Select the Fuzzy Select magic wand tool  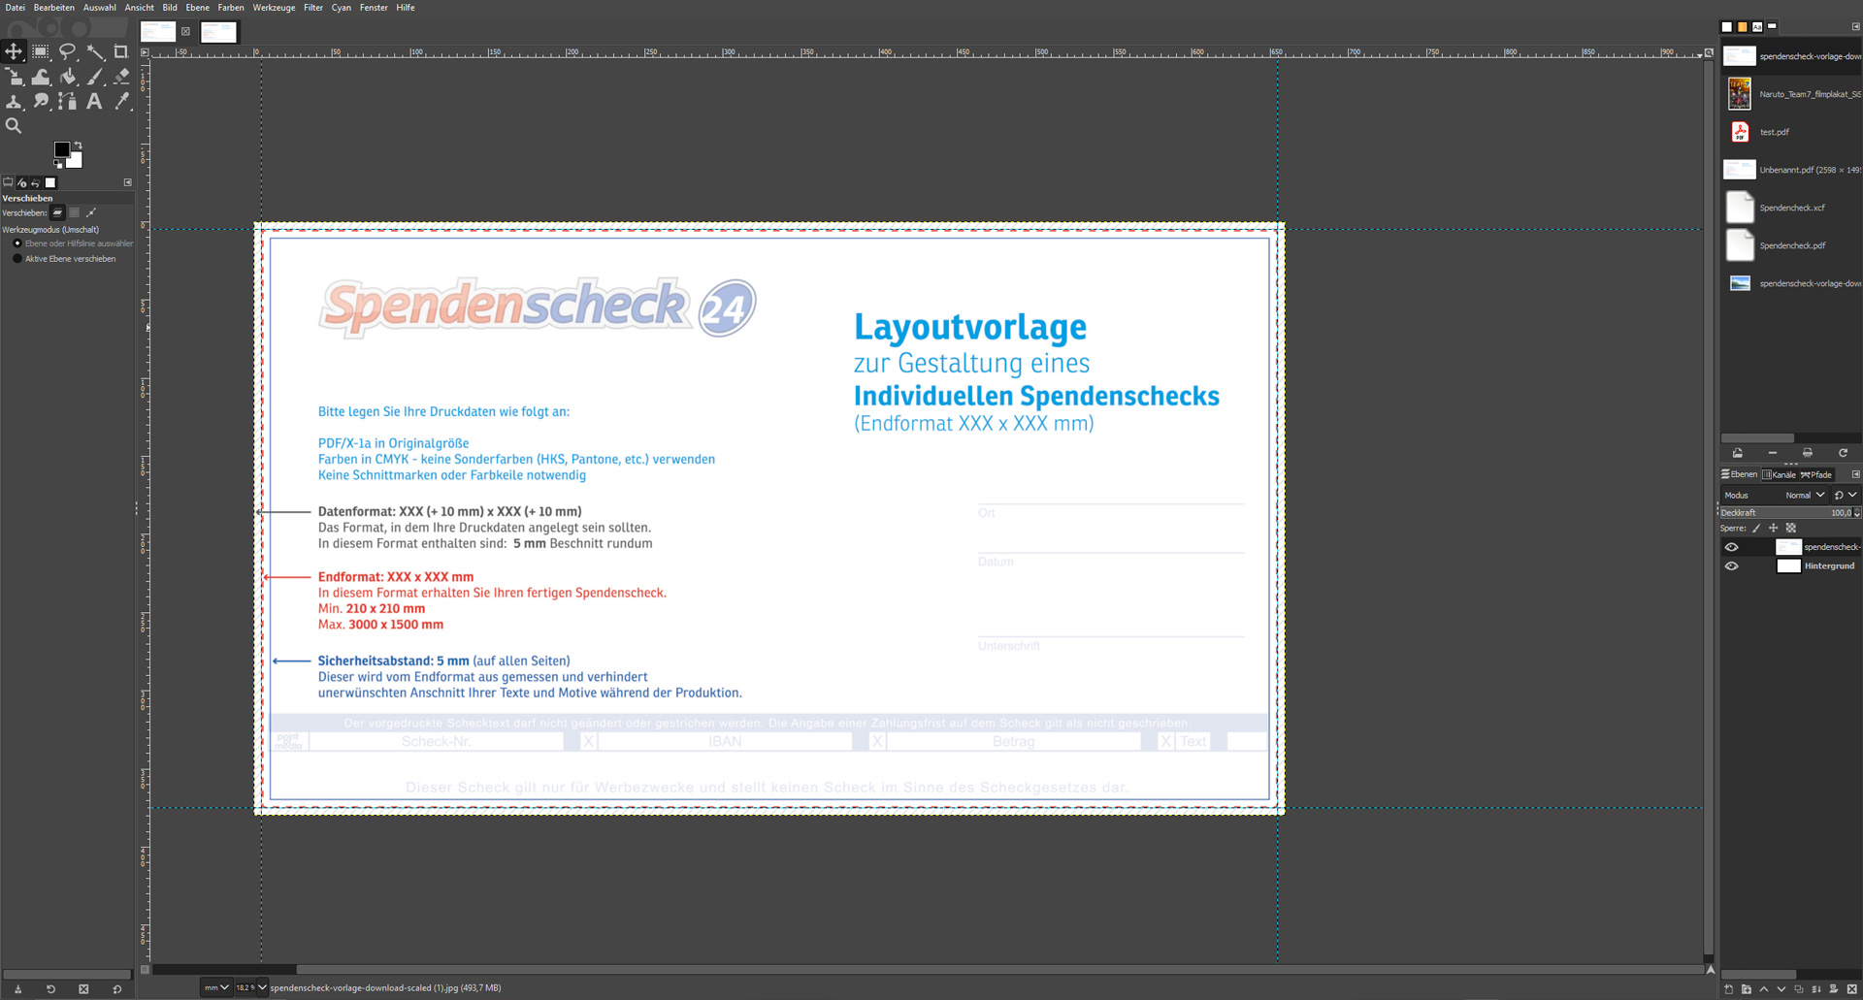click(95, 51)
